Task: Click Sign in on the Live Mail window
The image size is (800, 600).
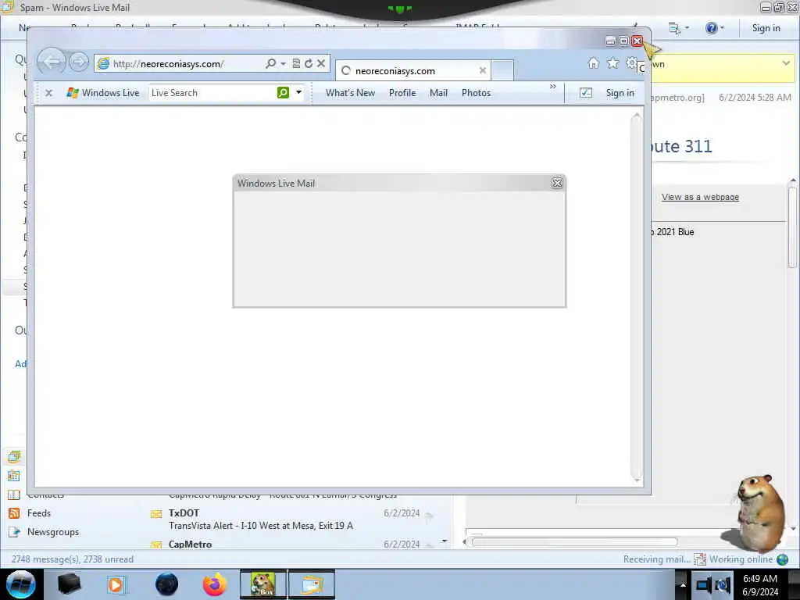Action: coord(766,28)
